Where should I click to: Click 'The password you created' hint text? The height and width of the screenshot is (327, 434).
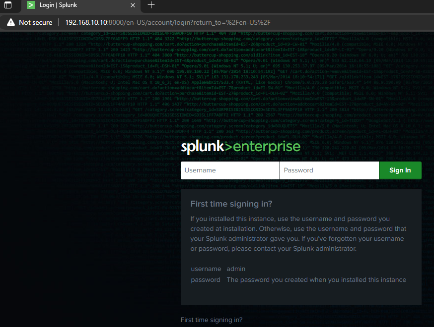tap(316, 280)
